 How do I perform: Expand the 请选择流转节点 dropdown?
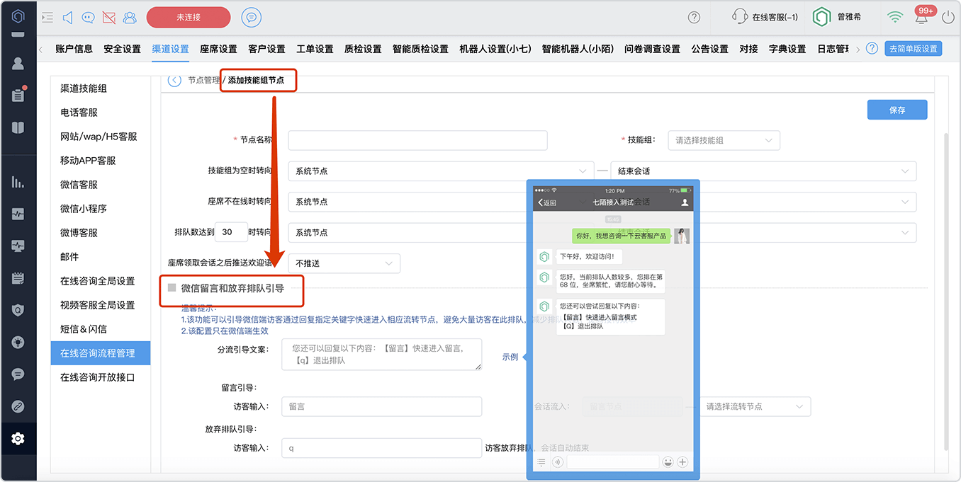pos(754,406)
